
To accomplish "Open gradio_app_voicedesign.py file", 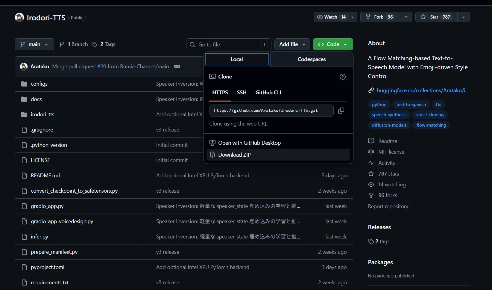I will 62,221.
